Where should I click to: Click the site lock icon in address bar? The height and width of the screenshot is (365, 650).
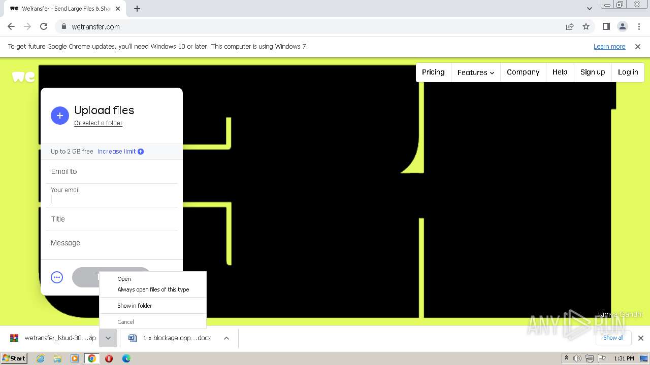click(63, 26)
